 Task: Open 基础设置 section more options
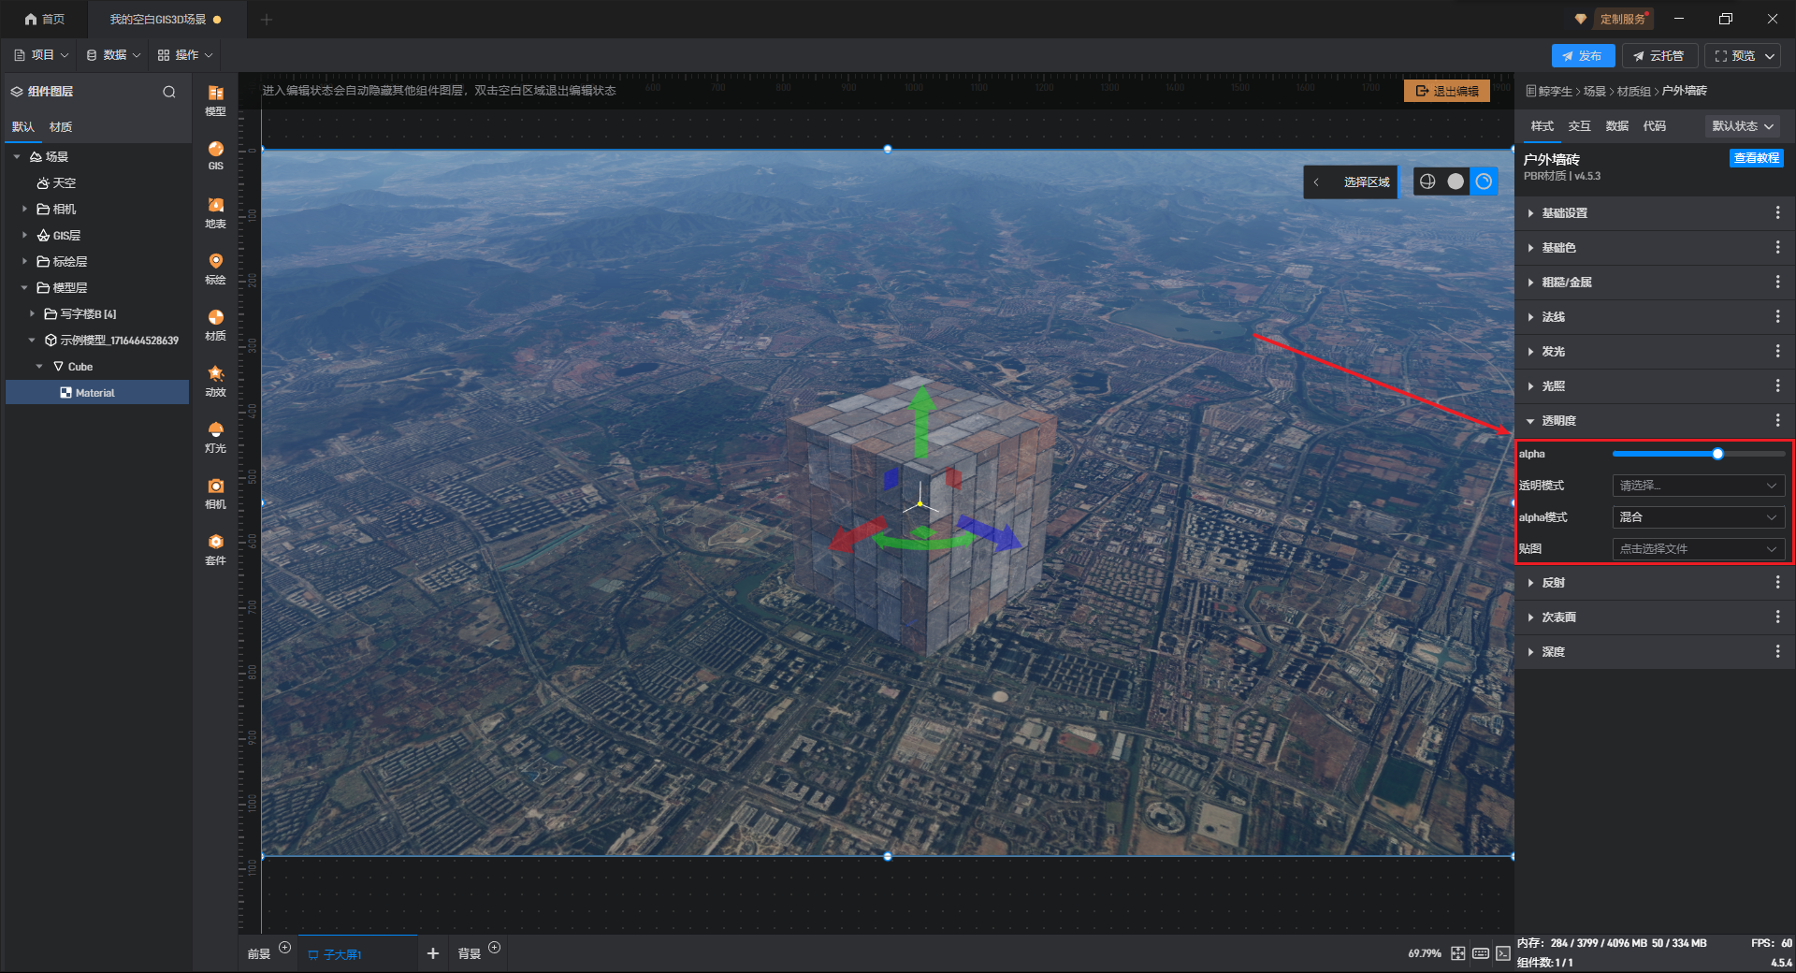[1777, 213]
